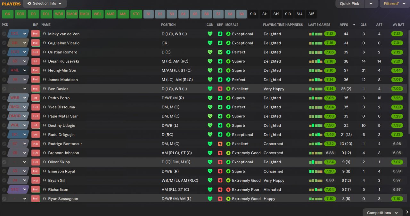Click morale icon for Richarlison
The height and width of the screenshot is (216, 410).
[x=228, y=189]
